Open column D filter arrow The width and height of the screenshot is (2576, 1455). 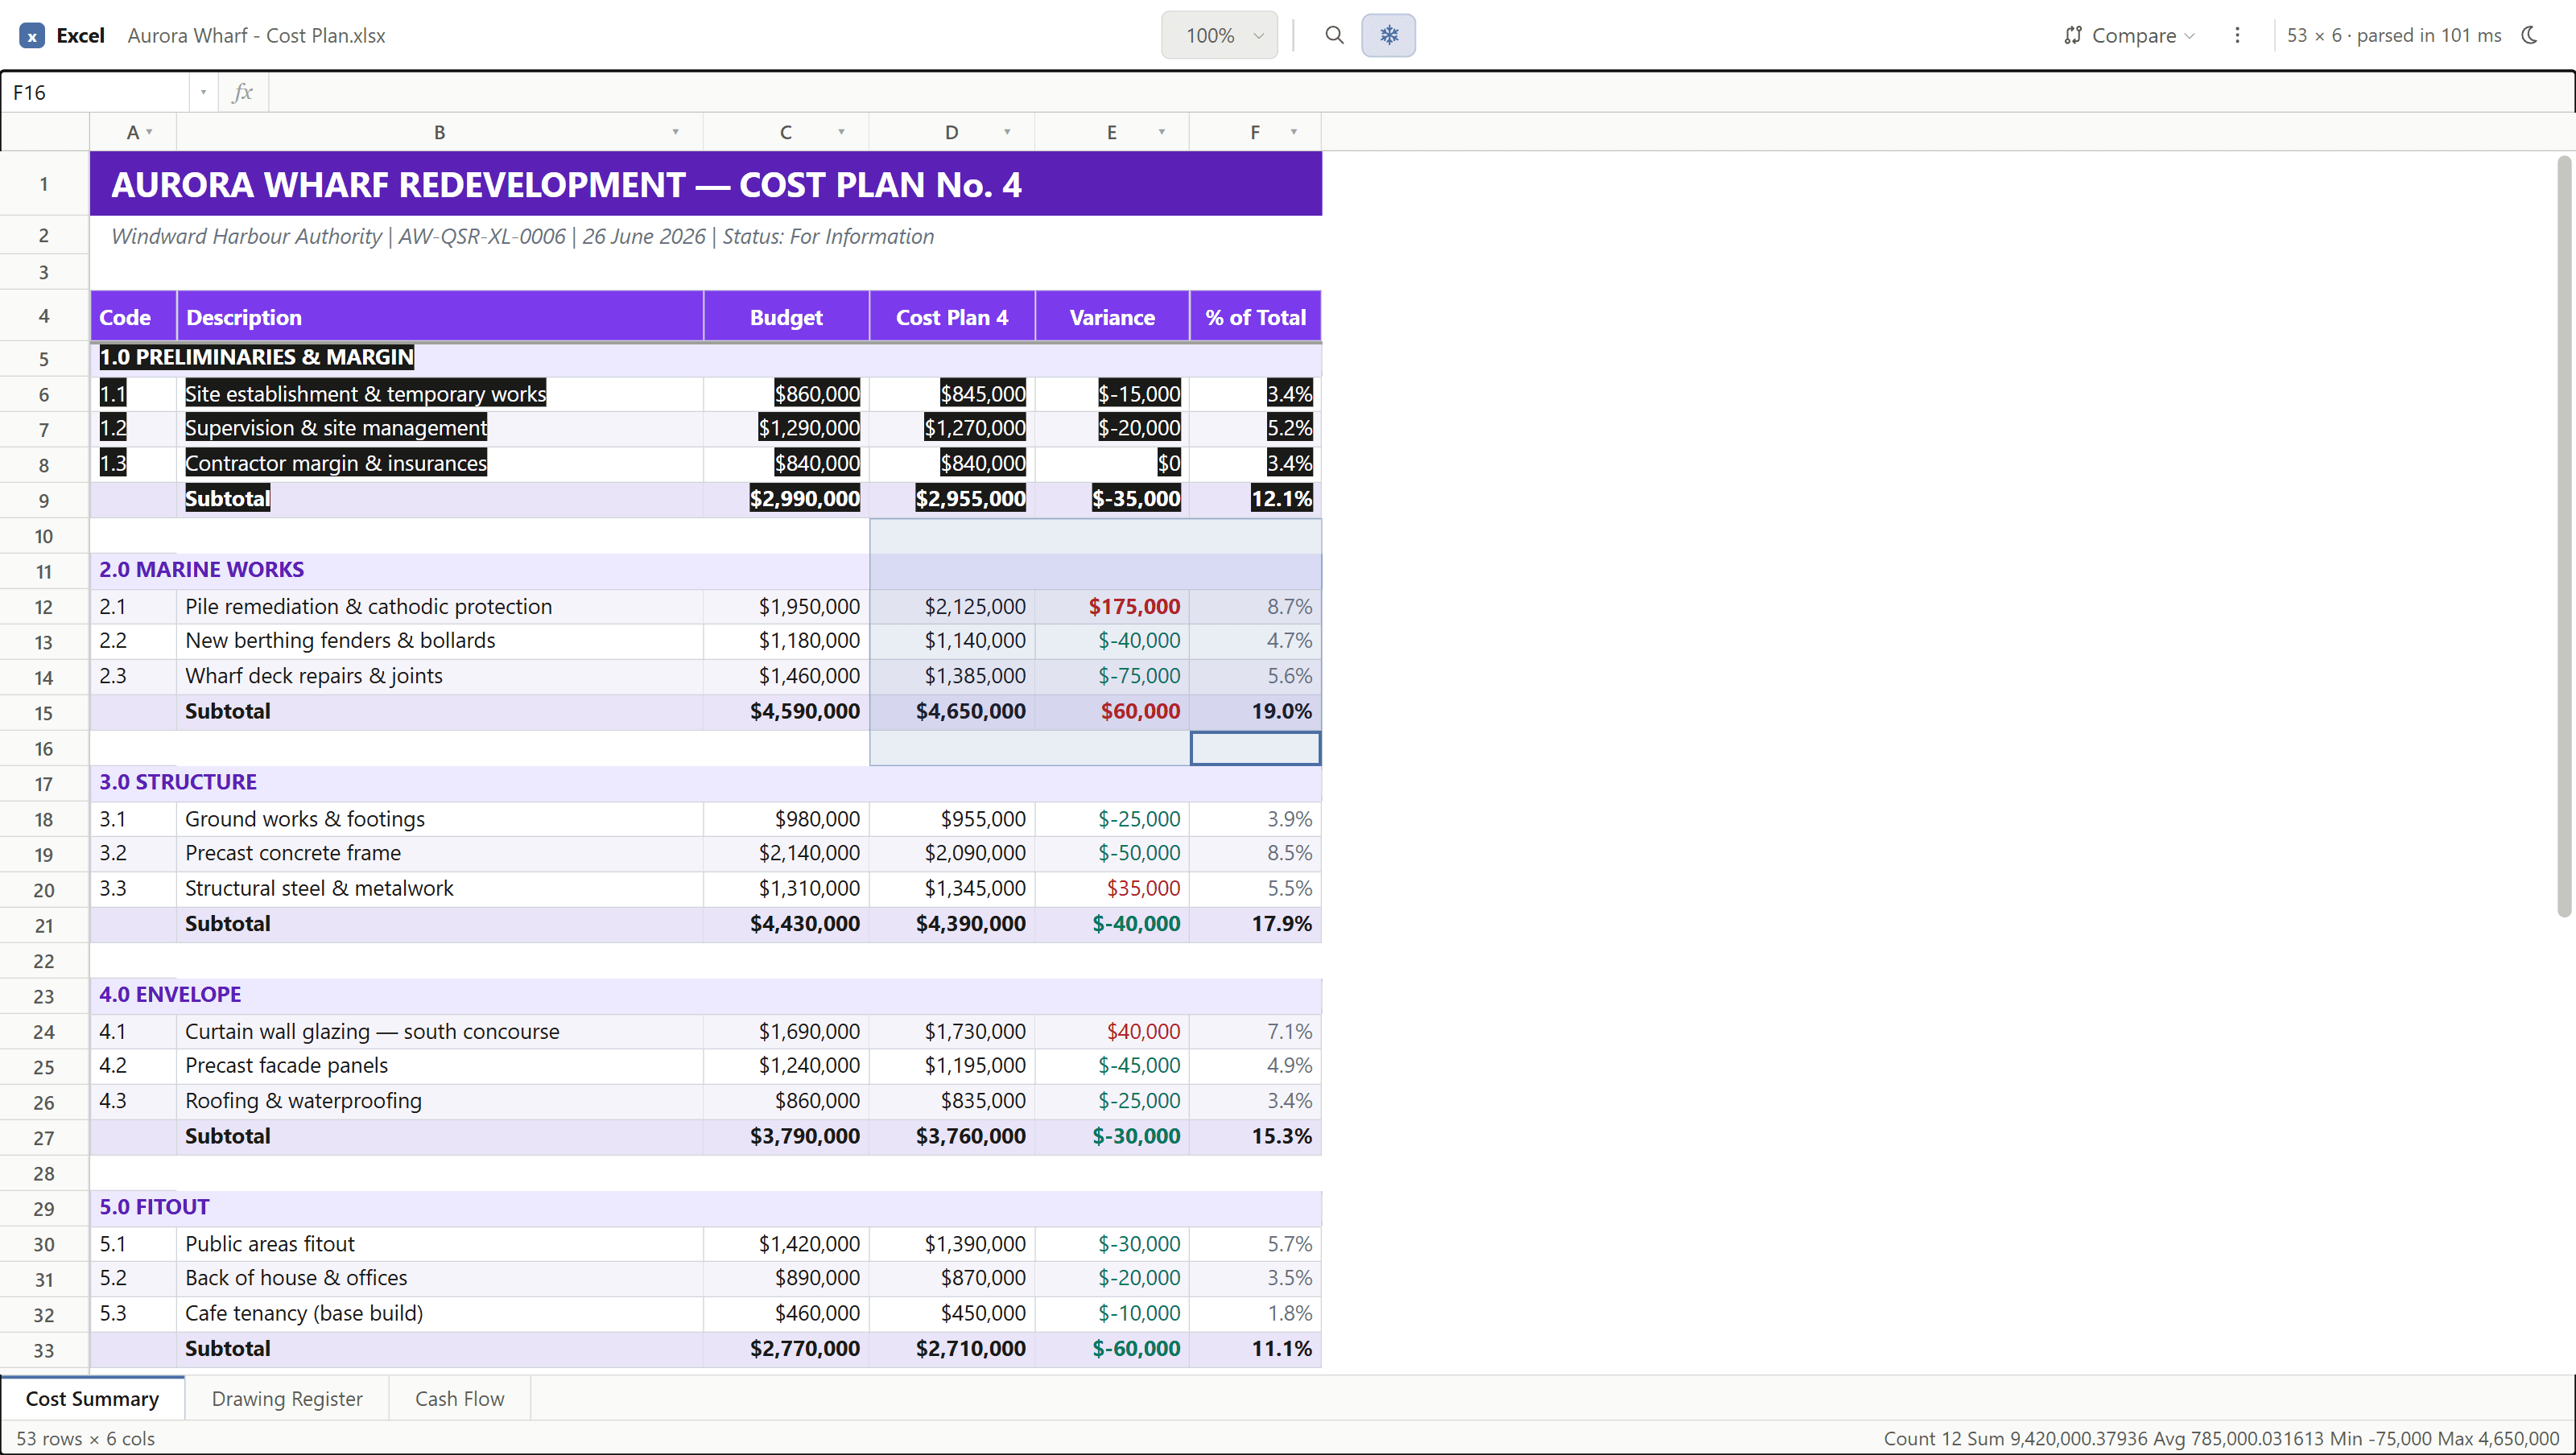pos(1007,132)
